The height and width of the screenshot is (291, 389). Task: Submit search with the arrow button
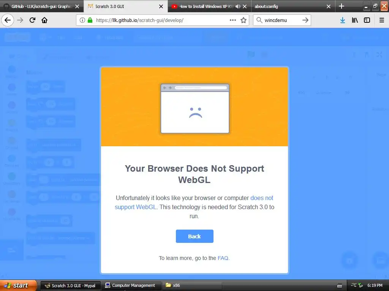[305, 20]
